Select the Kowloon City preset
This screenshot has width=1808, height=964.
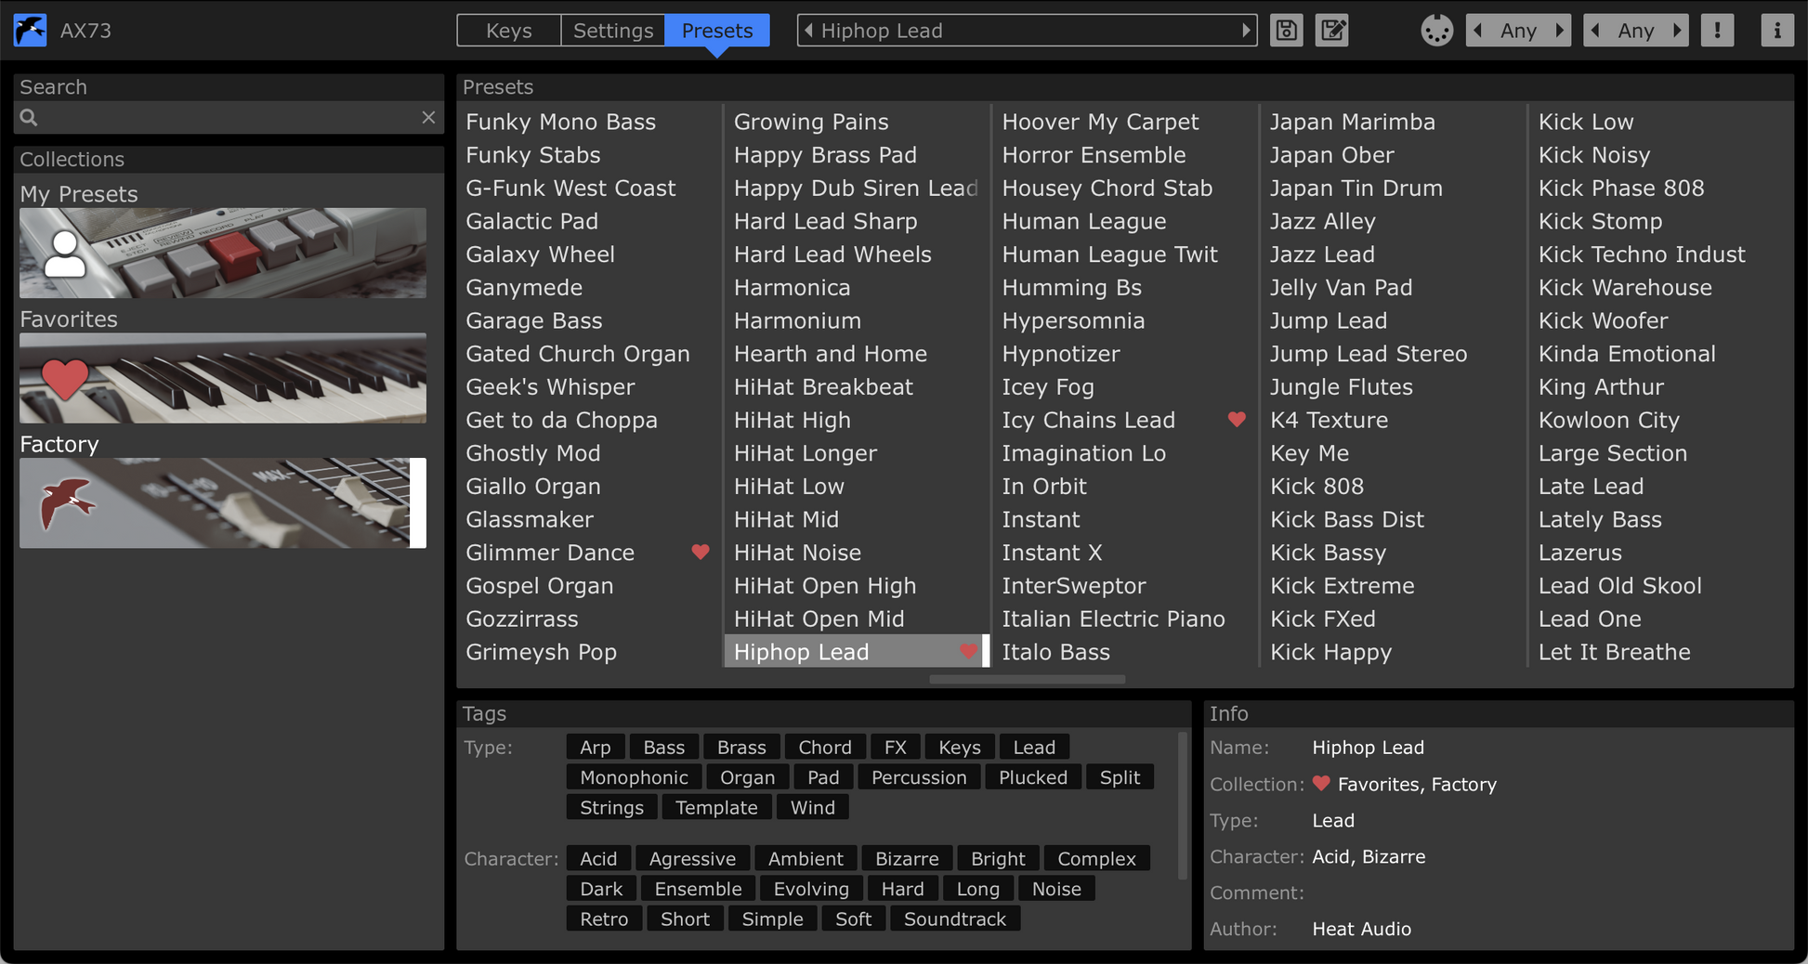click(1609, 420)
